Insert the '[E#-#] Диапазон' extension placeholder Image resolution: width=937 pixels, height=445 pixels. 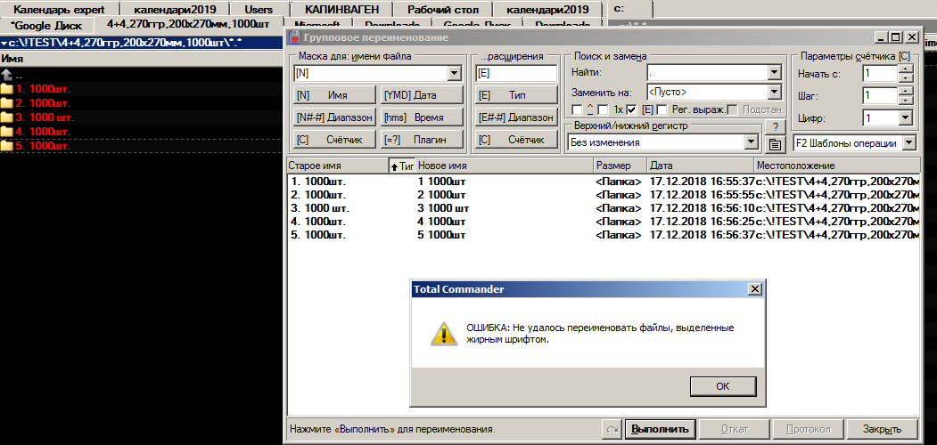coord(515,117)
